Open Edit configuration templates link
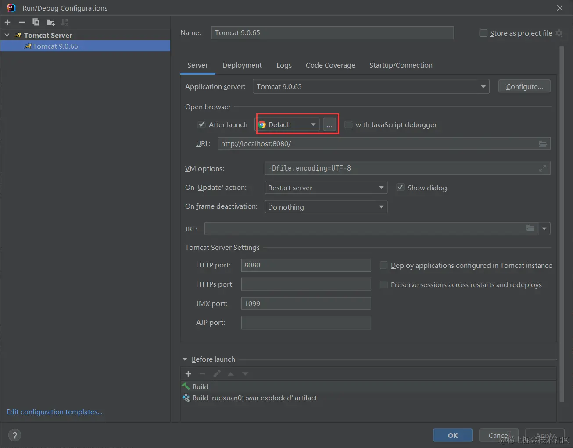The width and height of the screenshot is (573, 448). (x=54, y=412)
